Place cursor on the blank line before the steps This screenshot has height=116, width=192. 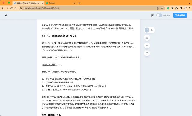89,75
